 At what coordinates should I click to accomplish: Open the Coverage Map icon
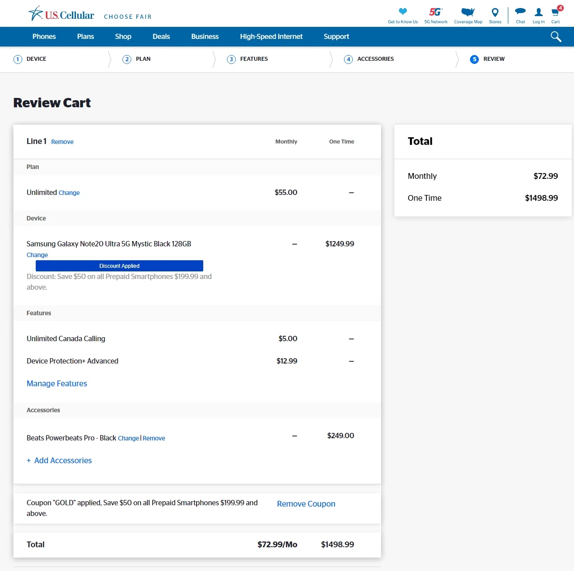click(468, 12)
